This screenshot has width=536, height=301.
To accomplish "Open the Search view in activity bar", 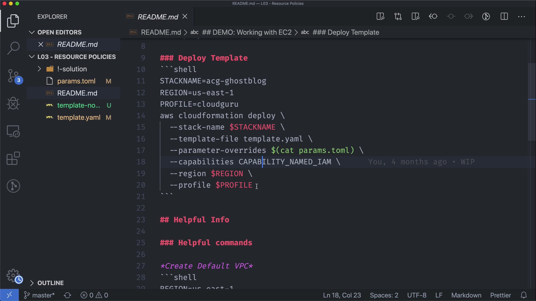I will point(13,48).
